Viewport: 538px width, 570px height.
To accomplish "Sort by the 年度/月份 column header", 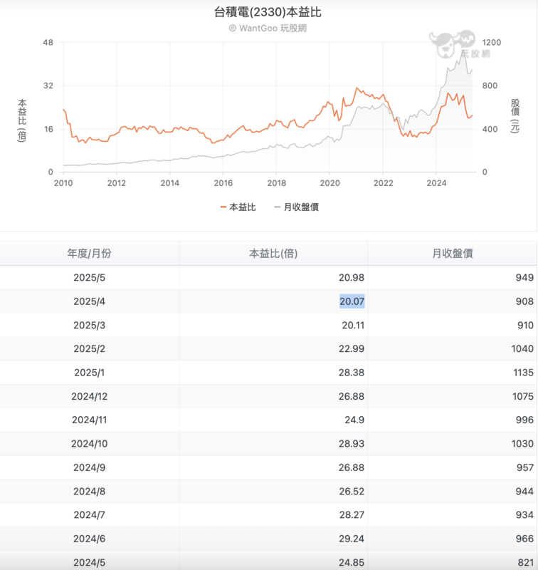I will pos(90,253).
